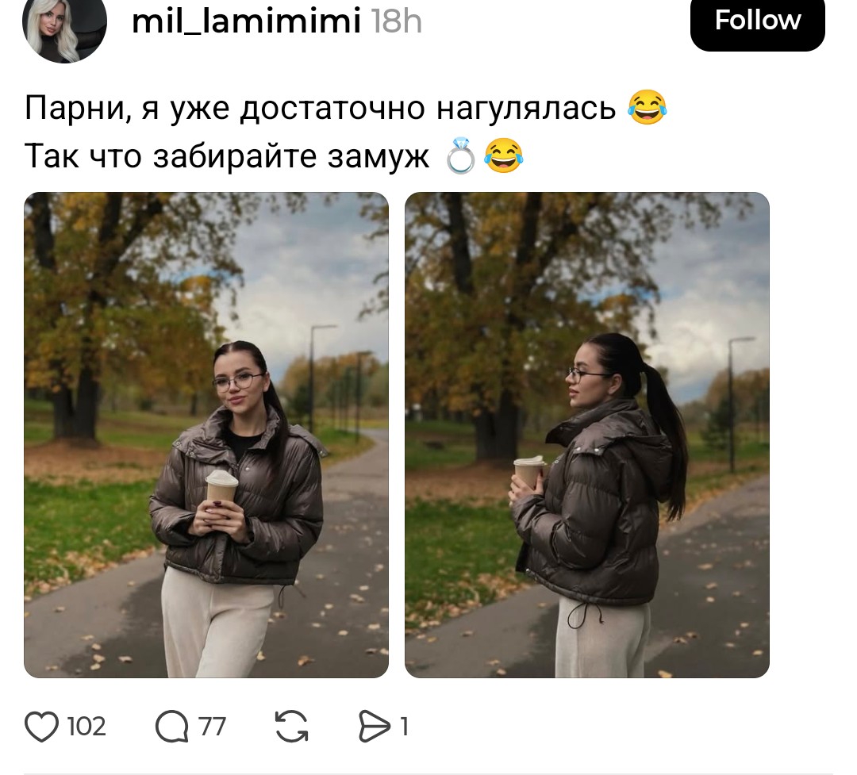The image size is (857, 775).
Task: Tap the coffee cup in the front-facing photo
Action: [221, 486]
